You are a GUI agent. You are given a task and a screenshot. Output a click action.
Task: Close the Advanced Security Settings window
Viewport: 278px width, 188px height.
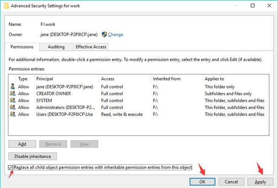269,6
